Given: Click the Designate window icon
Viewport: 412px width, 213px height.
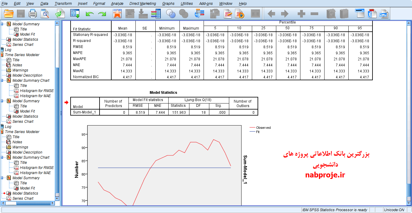Looking at the screenshot, I should tap(255, 14).
